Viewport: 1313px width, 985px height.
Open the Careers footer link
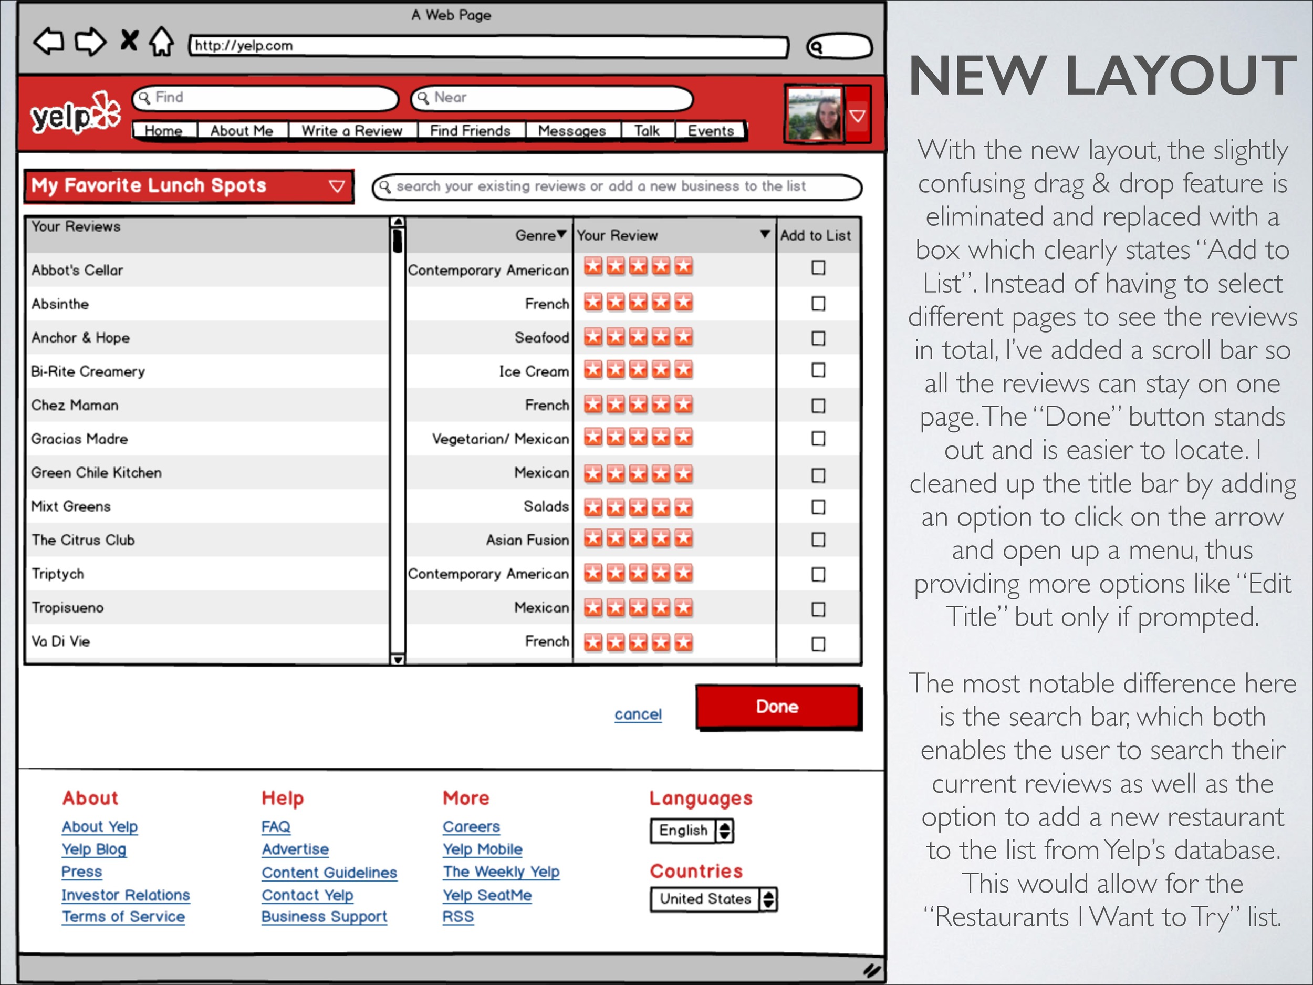471,826
